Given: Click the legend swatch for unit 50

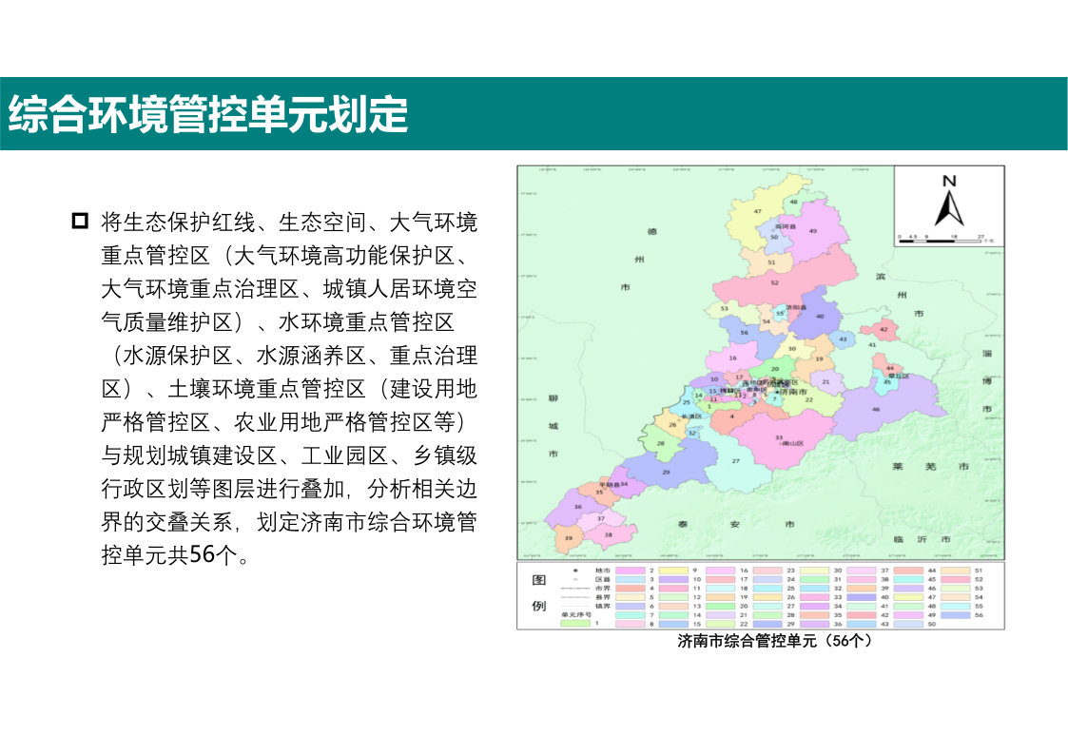Looking at the screenshot, I should tap(908, 624).
